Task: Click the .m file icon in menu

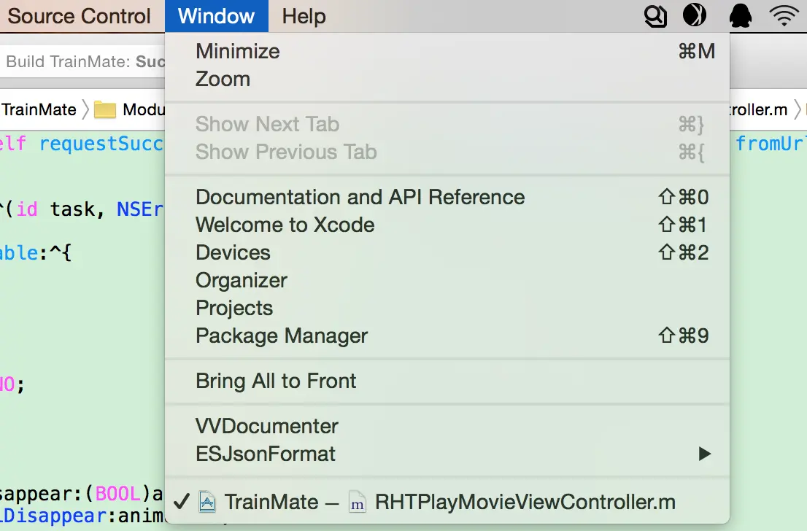Action: coord(358,503)
